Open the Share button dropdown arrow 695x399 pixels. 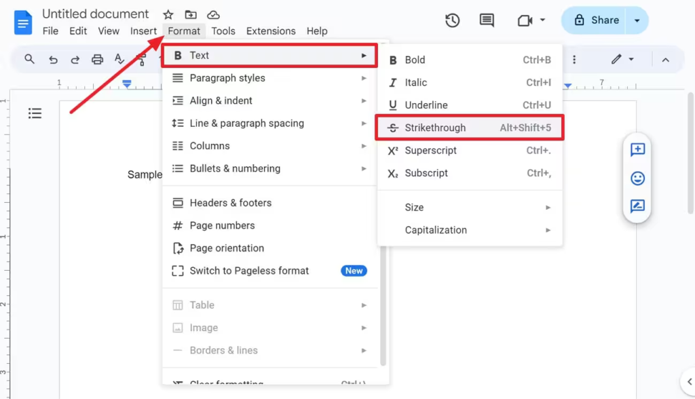pyautogui.click(x=637, y=20)
